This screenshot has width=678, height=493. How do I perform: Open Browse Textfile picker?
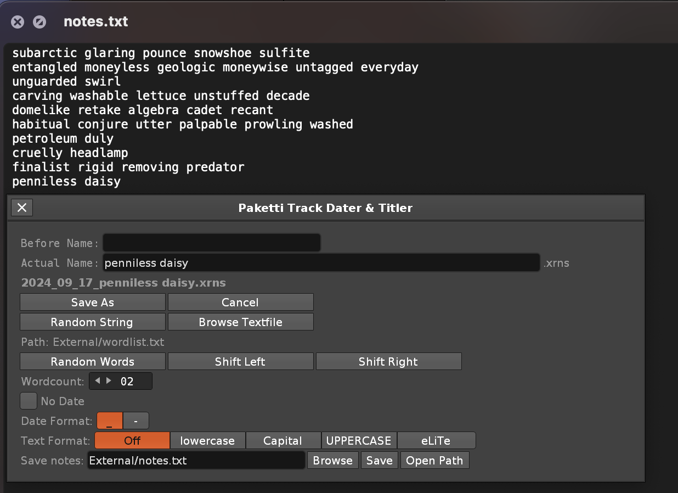(x=240, y=322)
